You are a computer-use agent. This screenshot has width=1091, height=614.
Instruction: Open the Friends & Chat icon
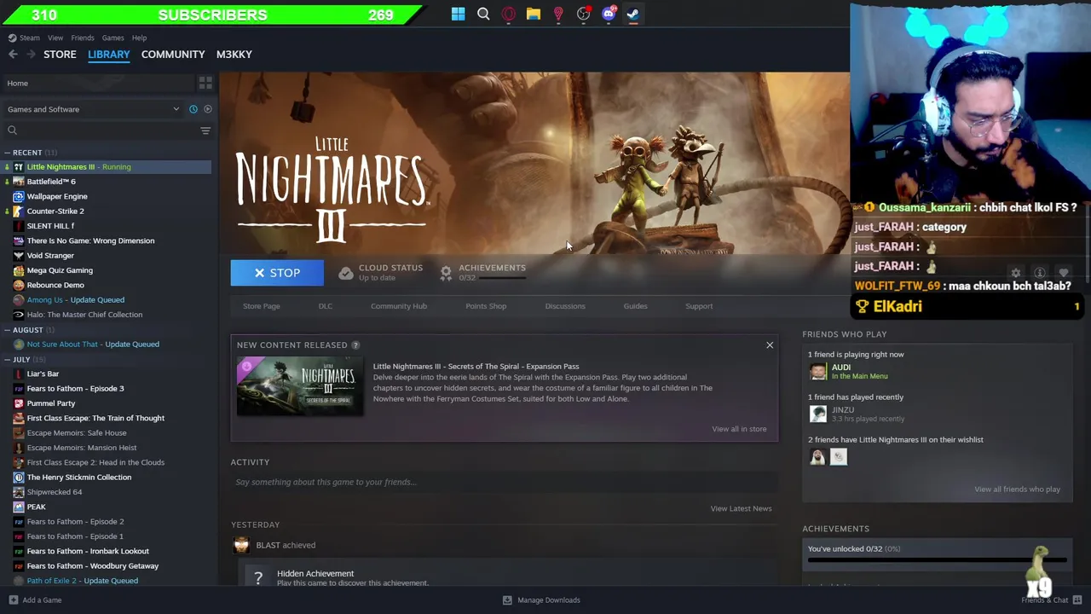coord(1077,600)
